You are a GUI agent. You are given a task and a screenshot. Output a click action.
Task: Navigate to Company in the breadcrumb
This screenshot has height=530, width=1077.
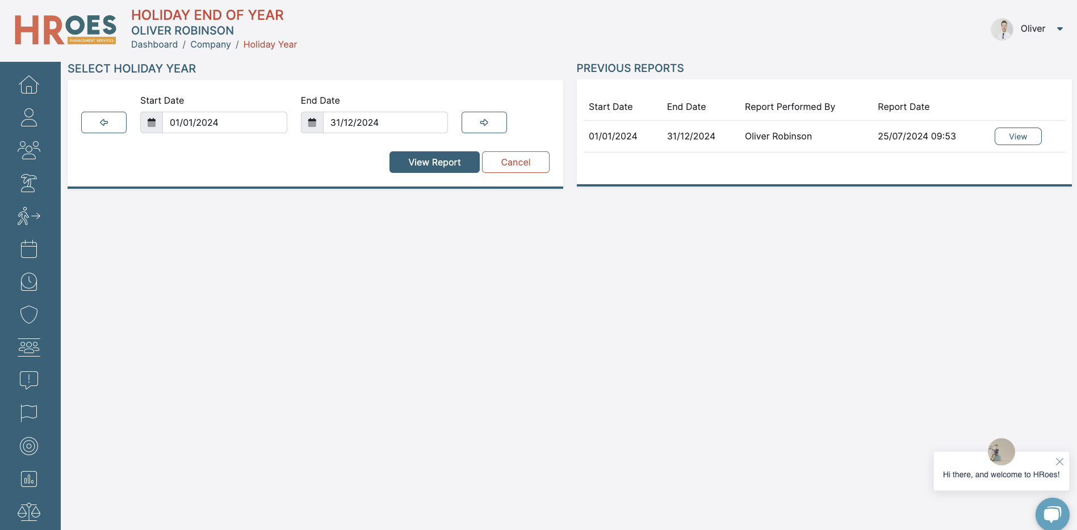(210, 45)
